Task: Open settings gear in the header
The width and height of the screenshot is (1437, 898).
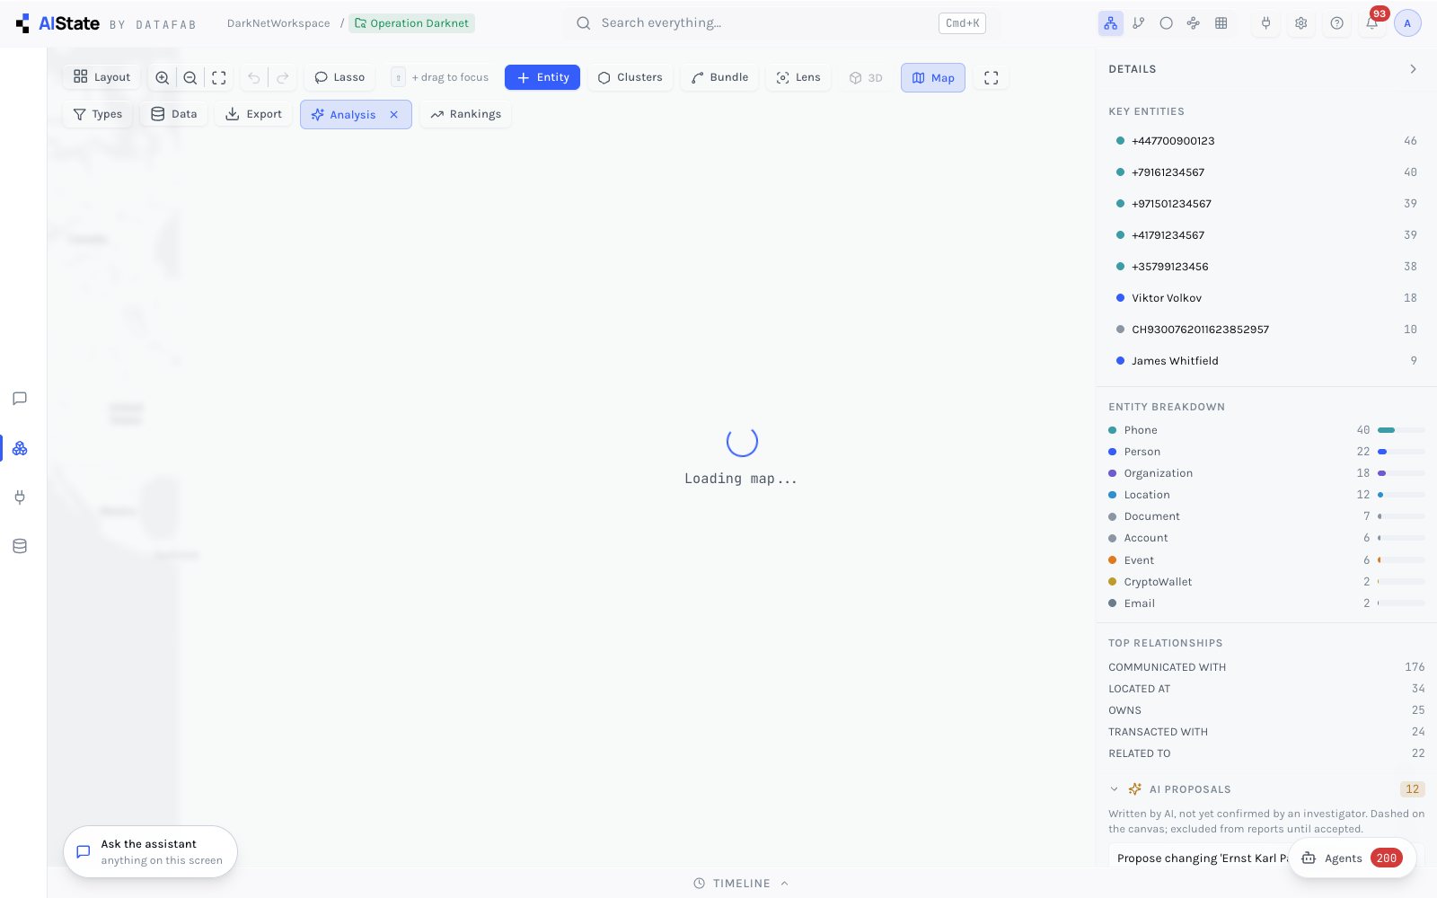Action: (x=1300, y=23)
